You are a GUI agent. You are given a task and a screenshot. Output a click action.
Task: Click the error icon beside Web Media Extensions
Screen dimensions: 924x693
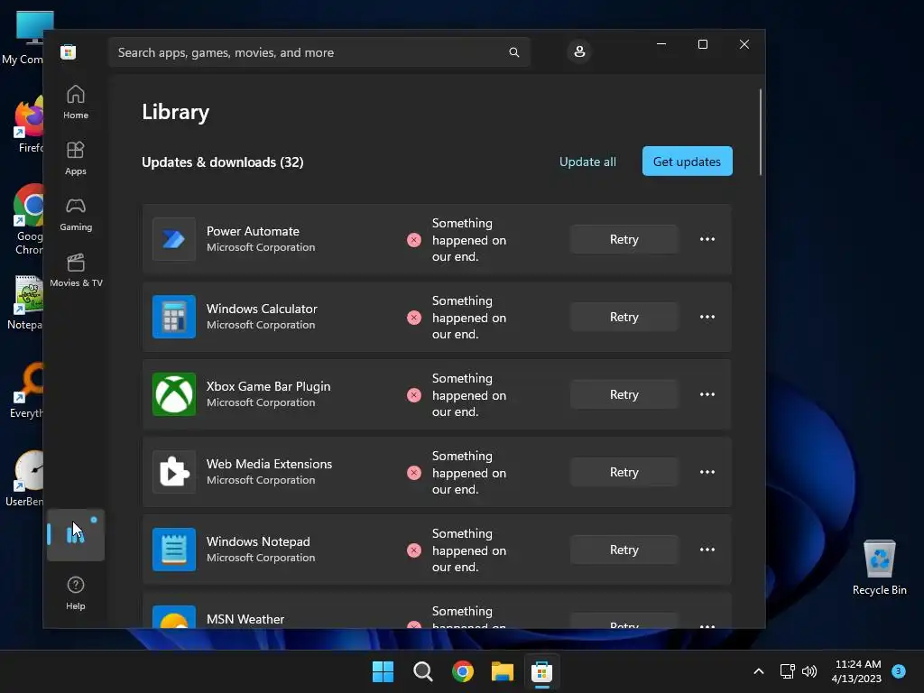coord(414,473)
